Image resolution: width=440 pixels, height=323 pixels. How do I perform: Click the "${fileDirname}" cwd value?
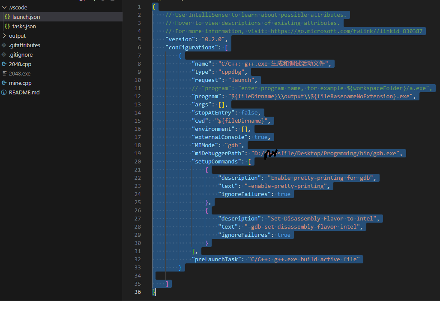coord(241,121)
